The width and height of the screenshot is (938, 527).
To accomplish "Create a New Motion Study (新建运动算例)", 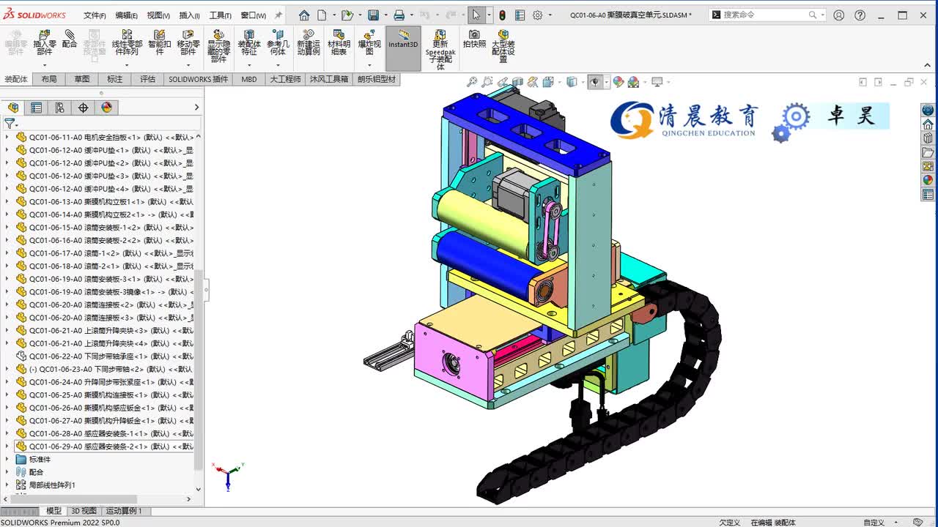I will (x=309, y=42).
